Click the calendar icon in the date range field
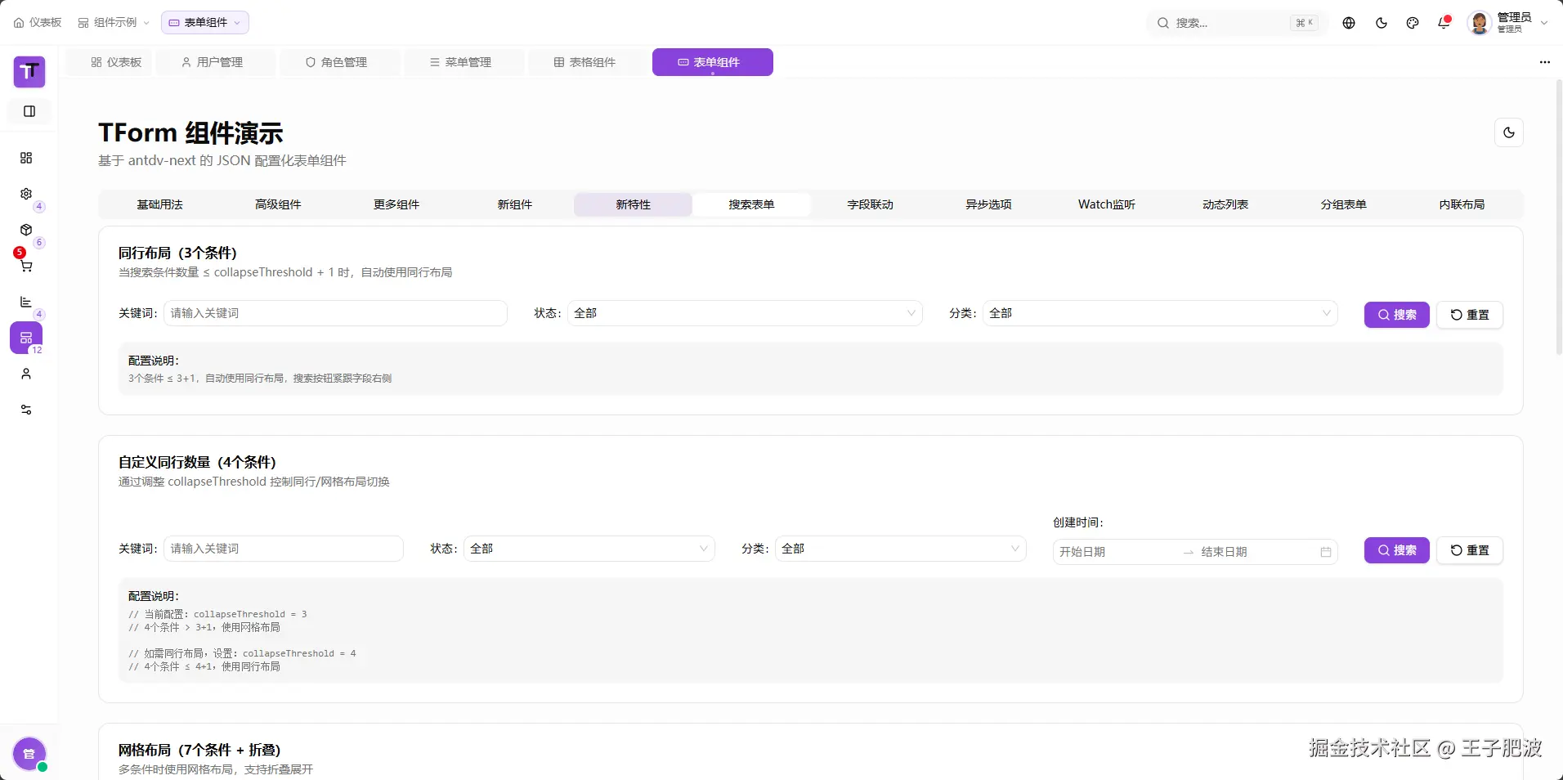 click(x=1326, y=552)
